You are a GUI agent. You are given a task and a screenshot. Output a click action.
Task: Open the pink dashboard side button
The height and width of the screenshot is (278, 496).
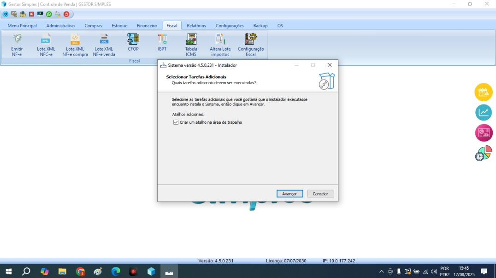click(x=484, y=133)
